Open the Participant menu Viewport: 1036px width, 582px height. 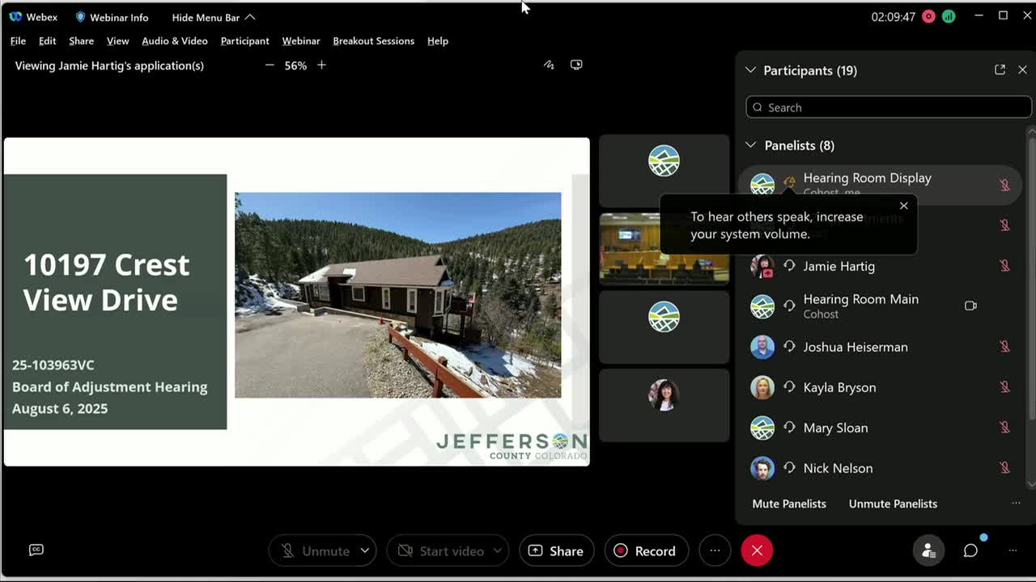click(244, 40)
